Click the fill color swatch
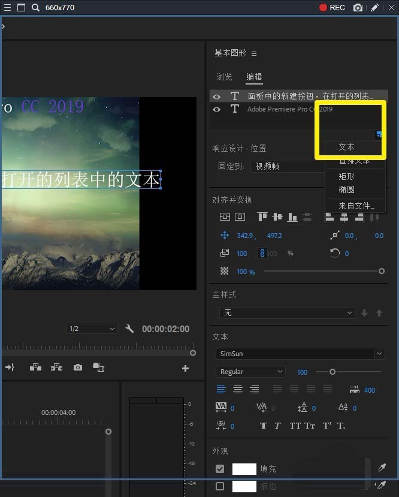Viewport: 399px width, 497px height. [x=244, y=468]
